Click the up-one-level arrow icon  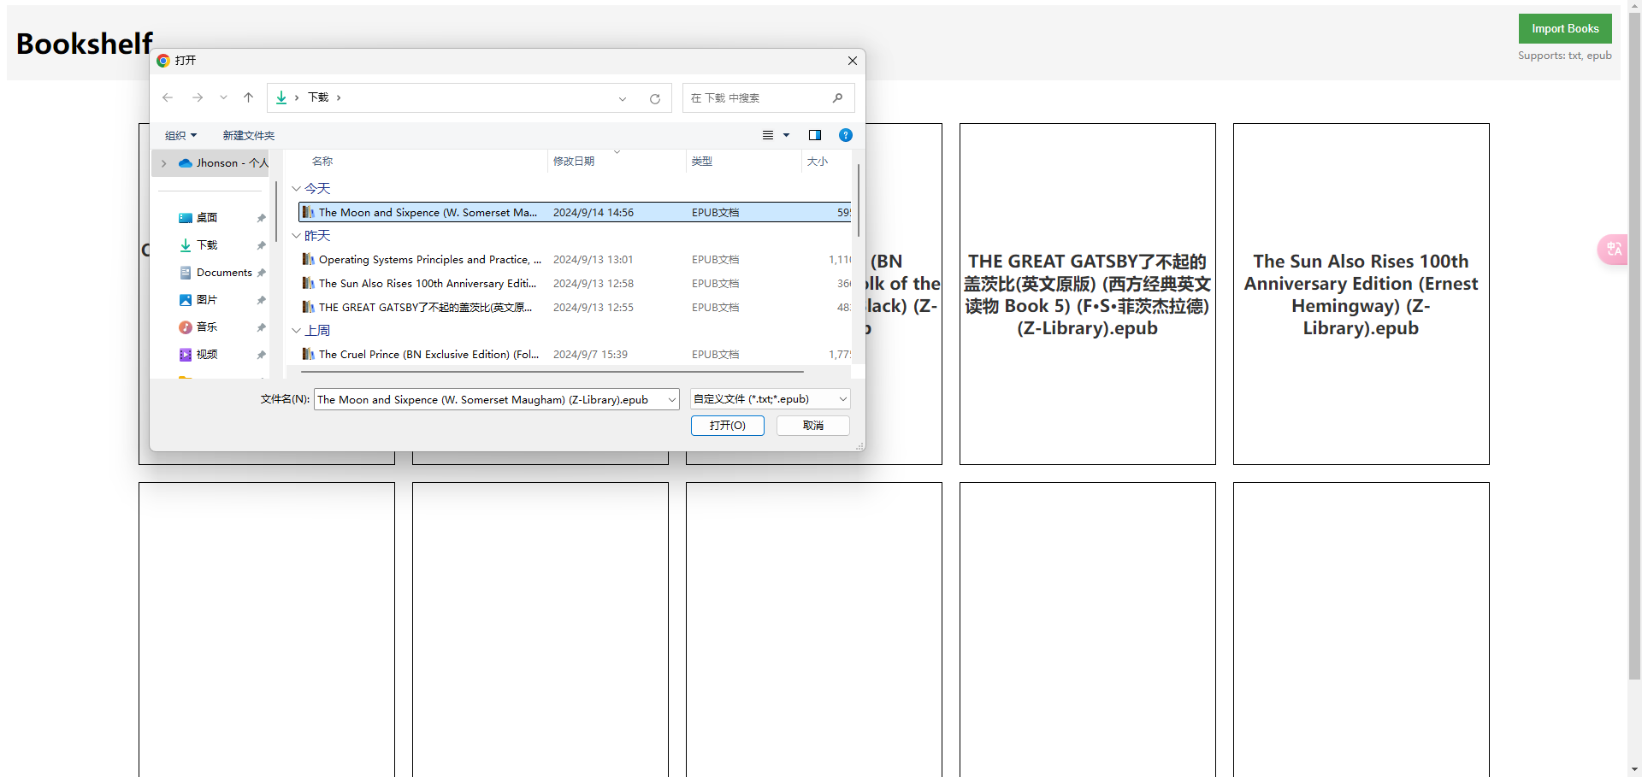pyautogui.click(x=248, y=97)
